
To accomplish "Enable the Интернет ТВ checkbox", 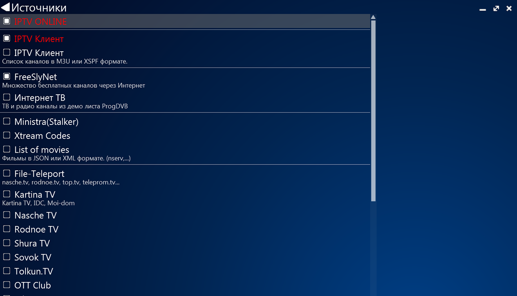I will pos(7,97).
